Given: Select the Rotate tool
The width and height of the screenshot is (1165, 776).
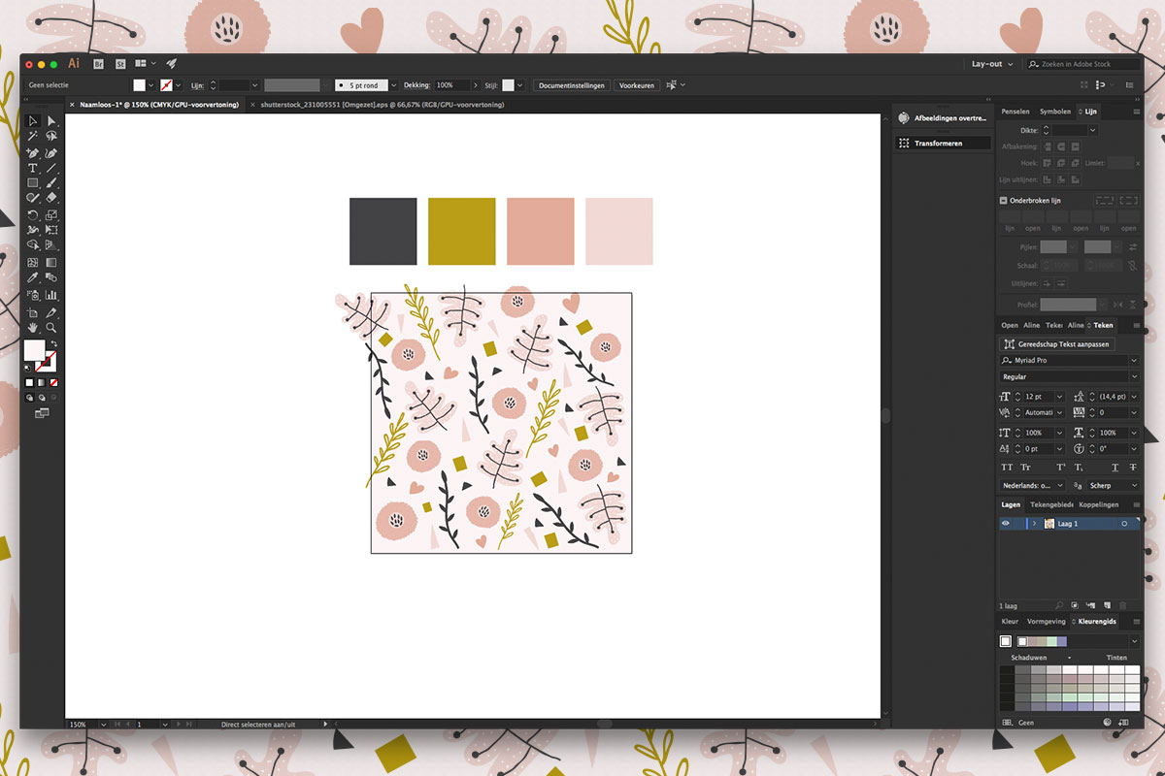Looking at the screenshot, I should tap(33, 215).
